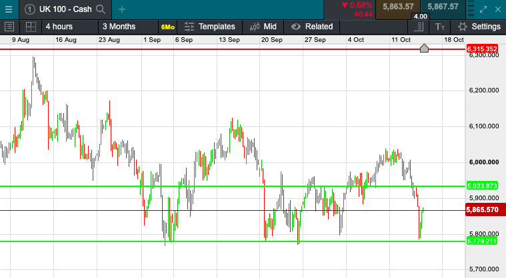This screenshot has width=506, height=278.
Task: Open the Templates menu
Action: click(210, 27)
